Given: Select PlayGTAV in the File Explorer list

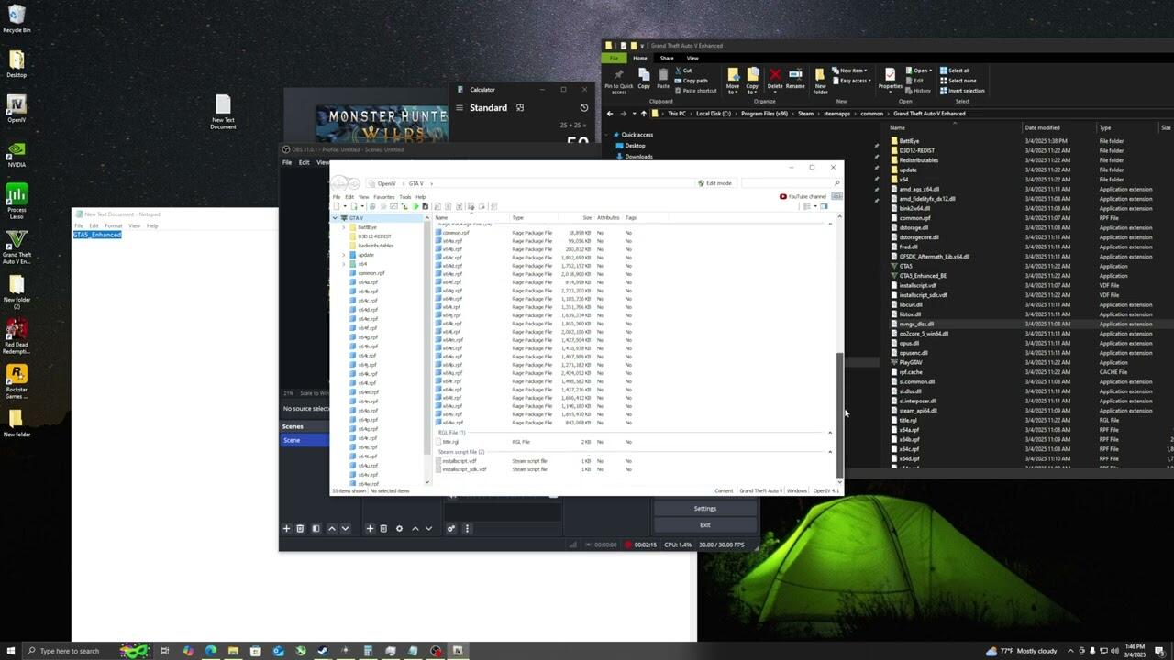Looking at the screenshot, I should (911, 362).
